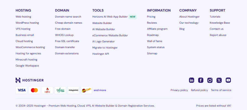This screenshot has height=110, width=247.
Task: Open 'and more' payment methods link
Action: click(x=100, y=90)
